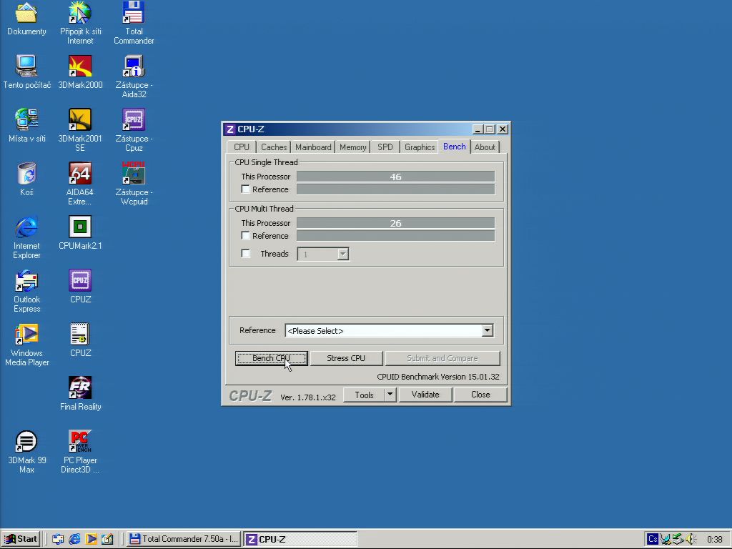Enable the Reference checkbox under CPU Multi Thread
The height and width of the screenshot is (549, 732).
point(246,236)
